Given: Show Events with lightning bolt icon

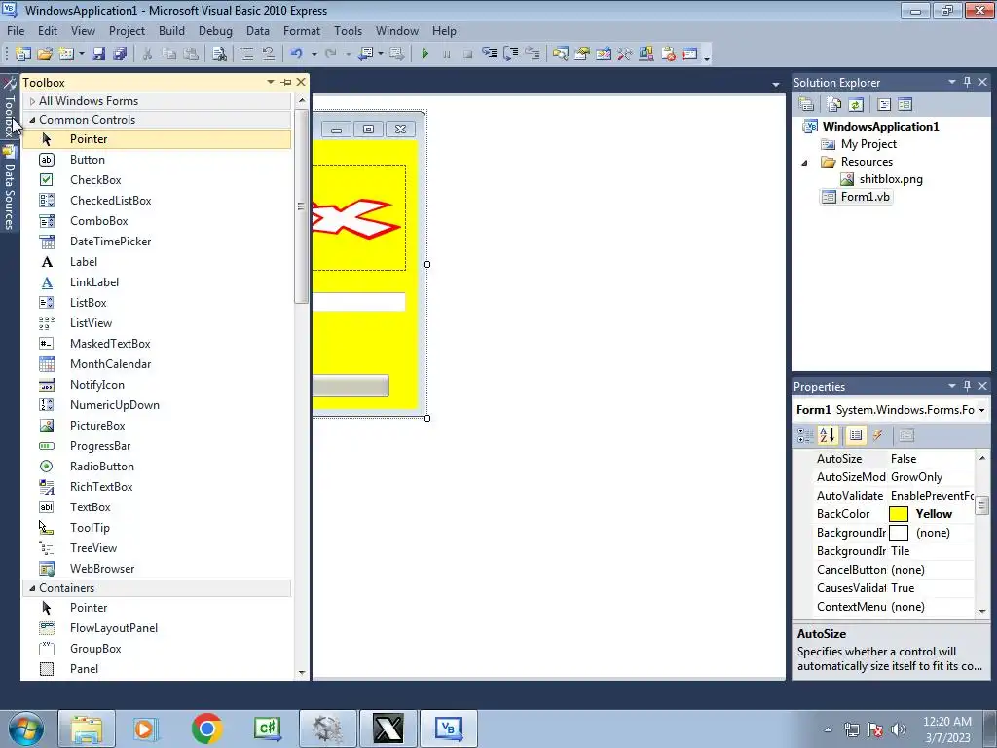Looking at the screenshot, I should 878,435.
